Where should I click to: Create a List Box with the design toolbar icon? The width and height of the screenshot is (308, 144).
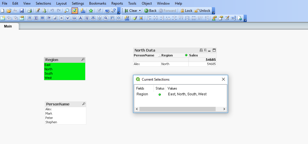(30, 18)
